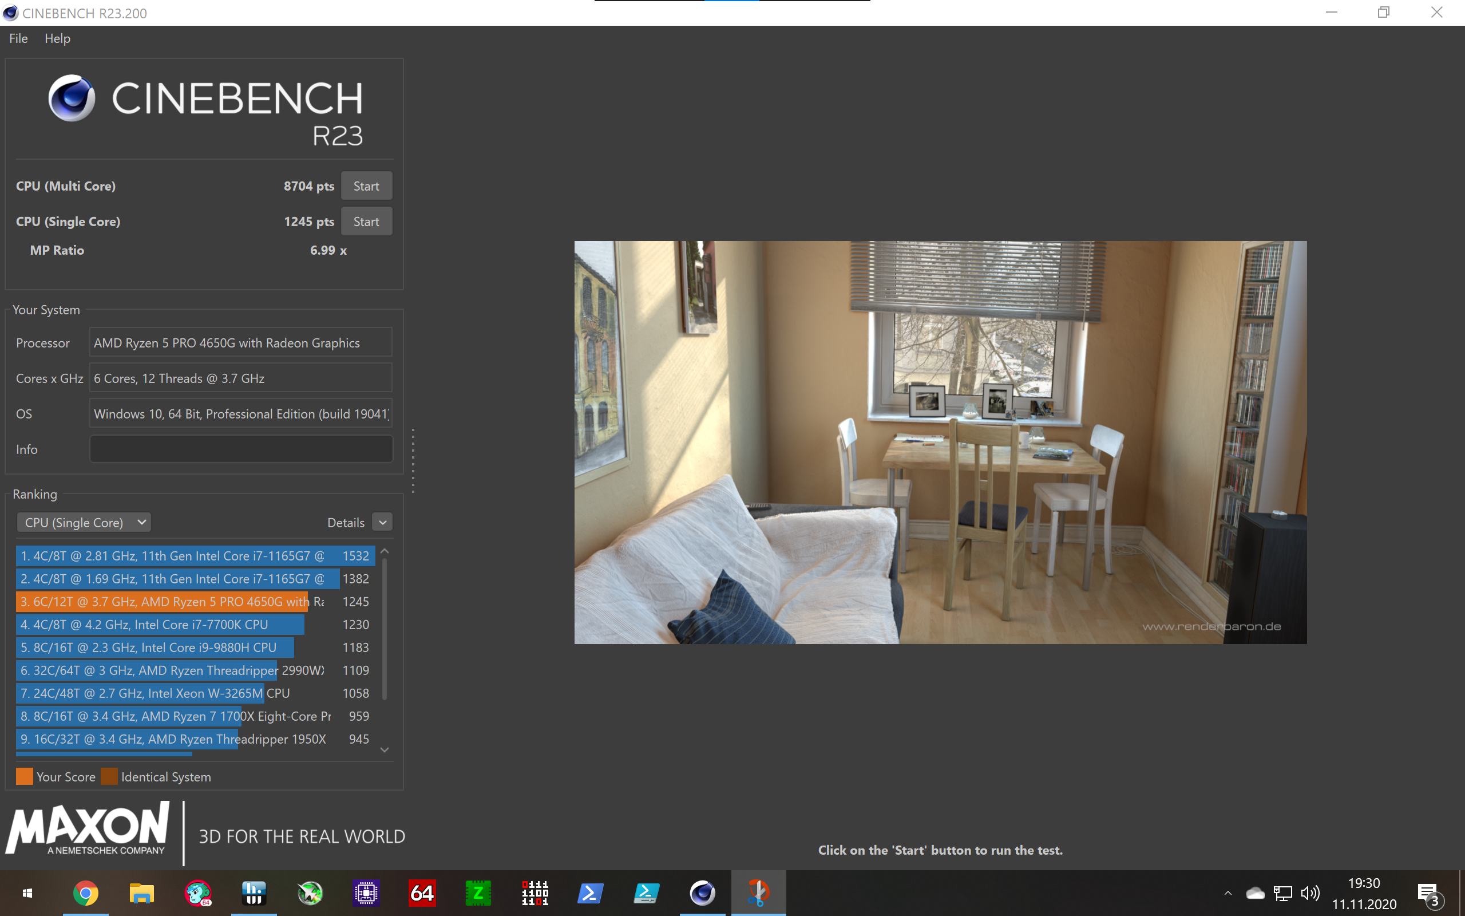
Task: Open the green arrow sphere app in taskbar
Action: [310, 893]
